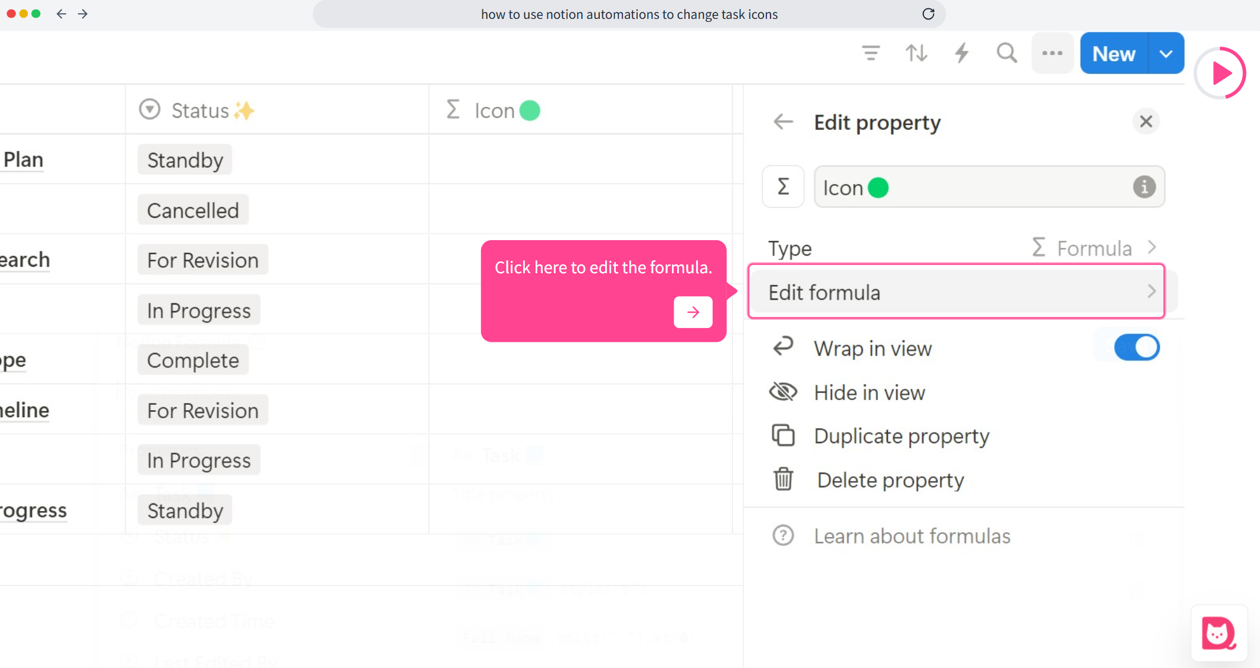
Task: Click the sigma icon in Icon column header
Action: click(453, 110)
